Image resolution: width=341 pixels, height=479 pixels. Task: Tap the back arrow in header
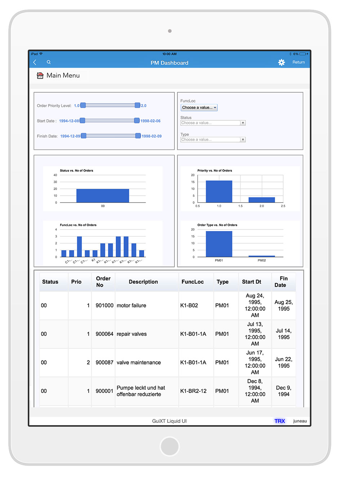tap(35, 62)
